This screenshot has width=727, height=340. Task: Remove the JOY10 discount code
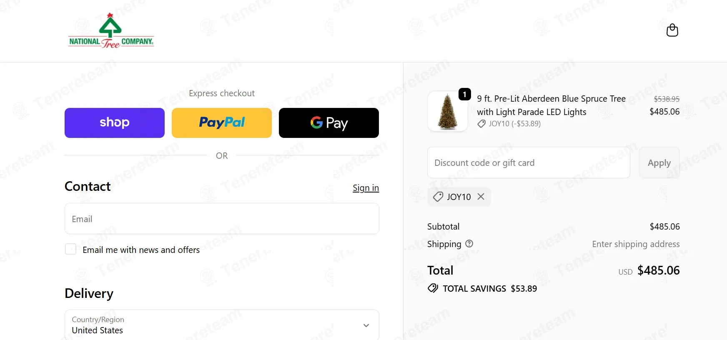pyautogui.click(x=481, y=197)
